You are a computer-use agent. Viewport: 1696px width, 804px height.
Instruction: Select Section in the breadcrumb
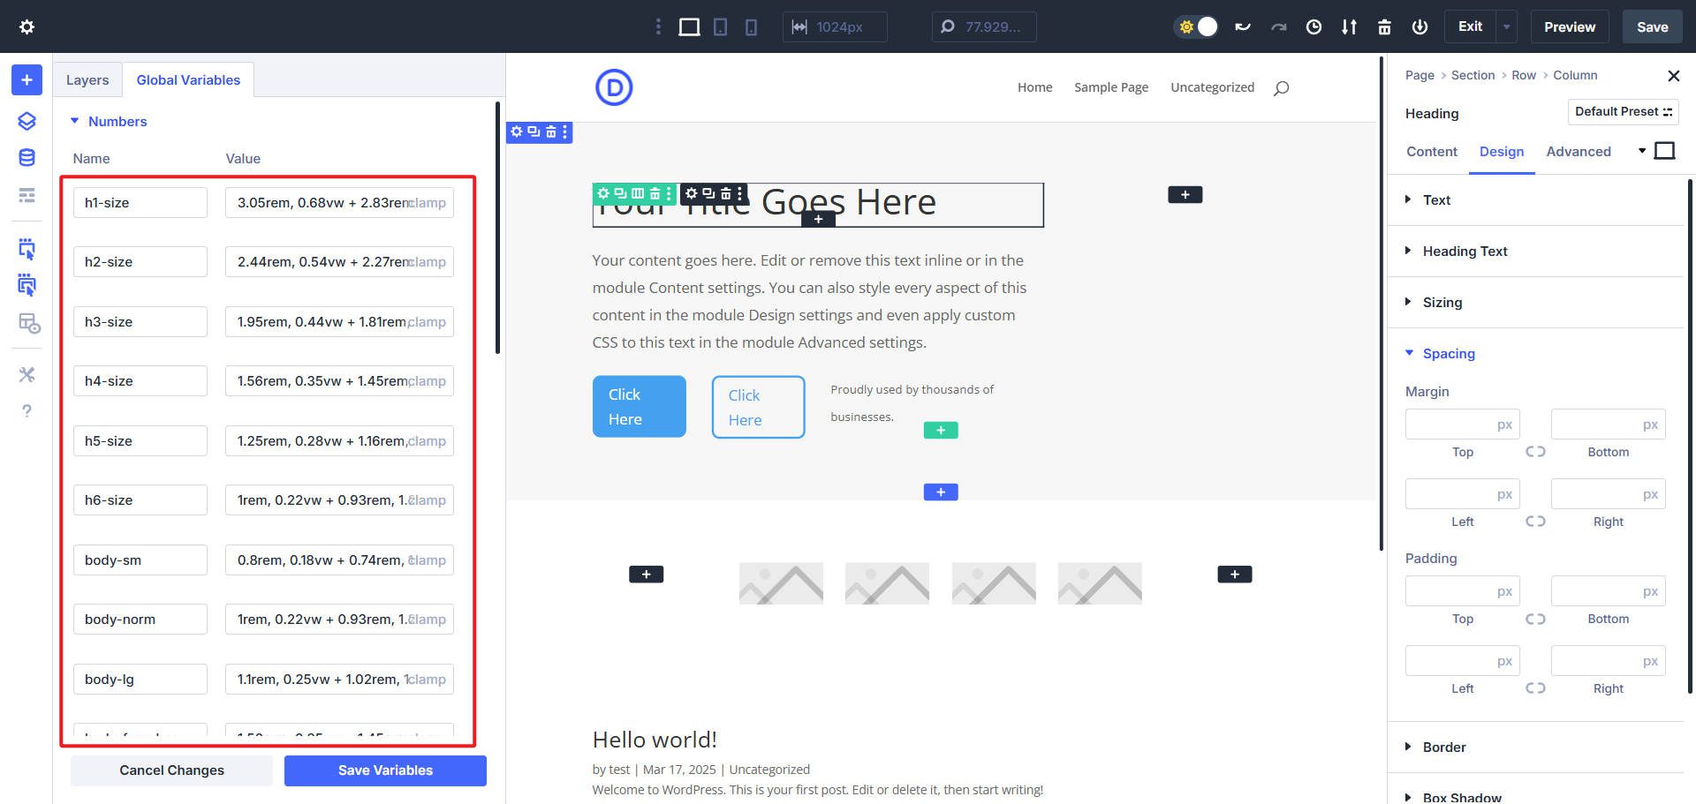(1473, 75)
